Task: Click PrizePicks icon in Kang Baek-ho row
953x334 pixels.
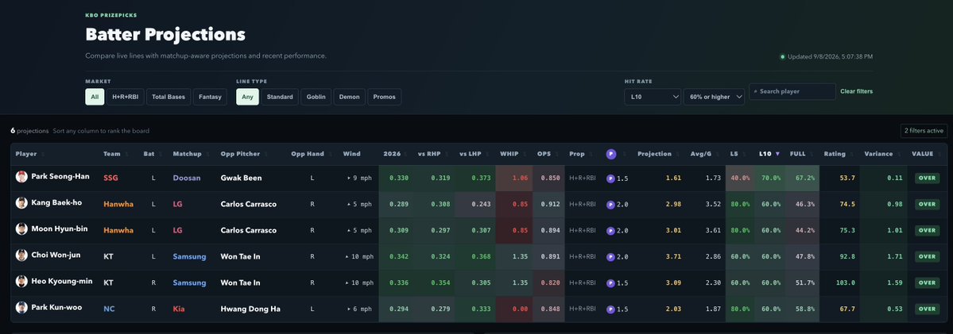Action: [610, 205]
